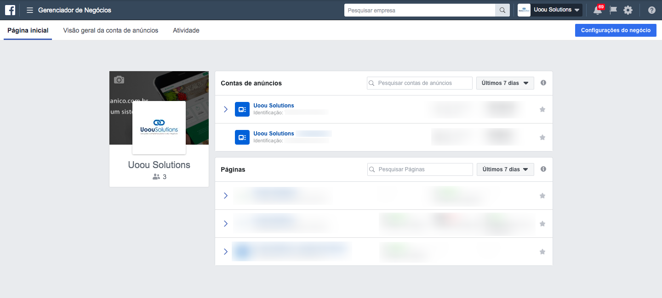Viewport: 662px width, 298px height.
Task: Click the camera icon on the cover photo
Action: (119, 80)
